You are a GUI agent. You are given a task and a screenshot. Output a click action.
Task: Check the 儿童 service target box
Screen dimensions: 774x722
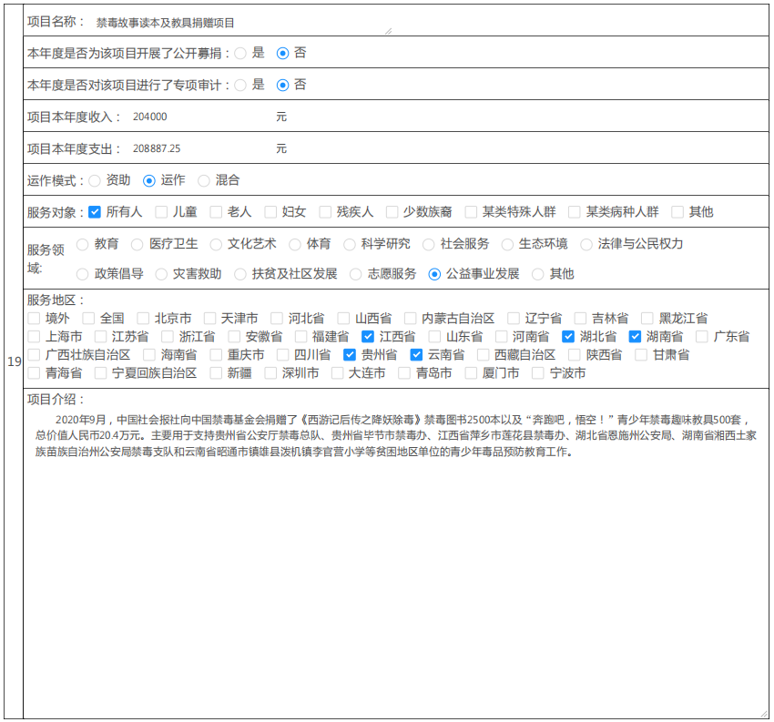tap(161, 212)
